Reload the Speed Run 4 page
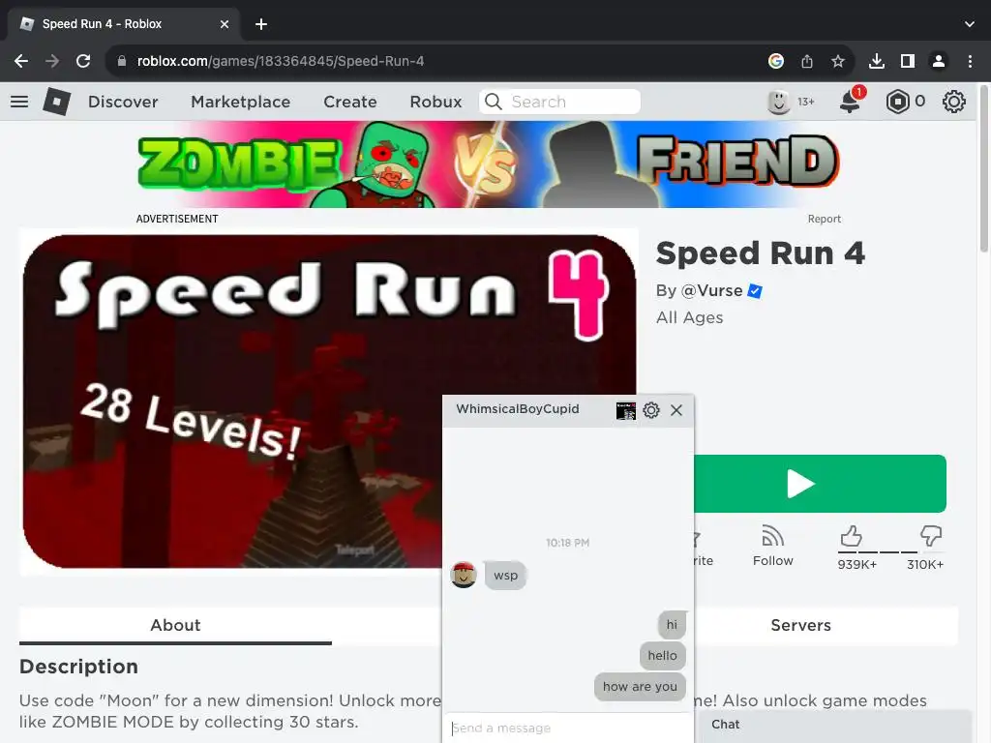991x743 pixels. pos(83,61)
